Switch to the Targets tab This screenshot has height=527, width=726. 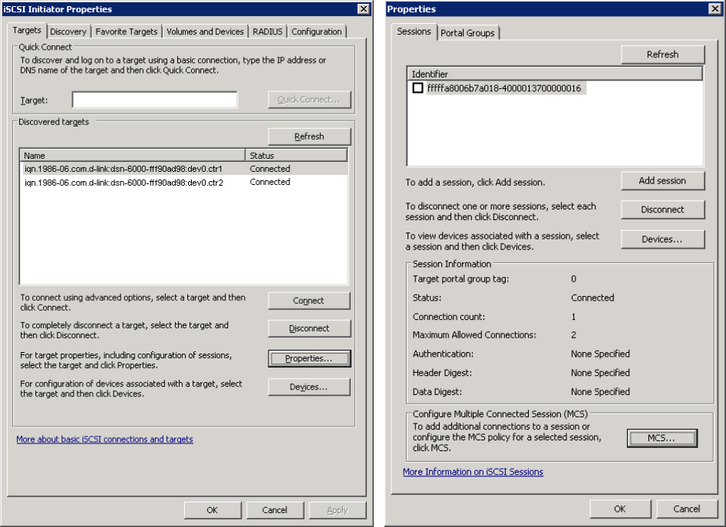27,30
